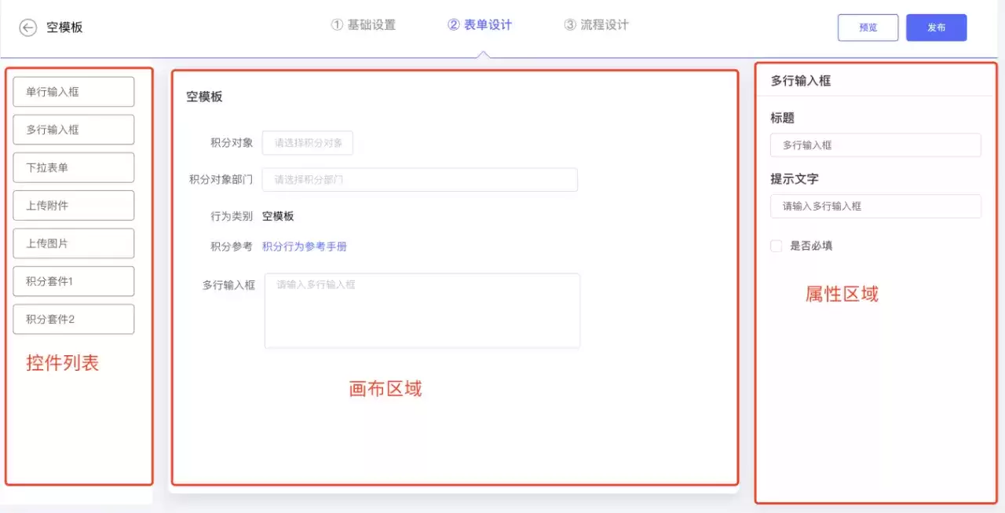The image size is (1005, 513).
Task: Click the 提示文字 input field
Action: (875, 206)
